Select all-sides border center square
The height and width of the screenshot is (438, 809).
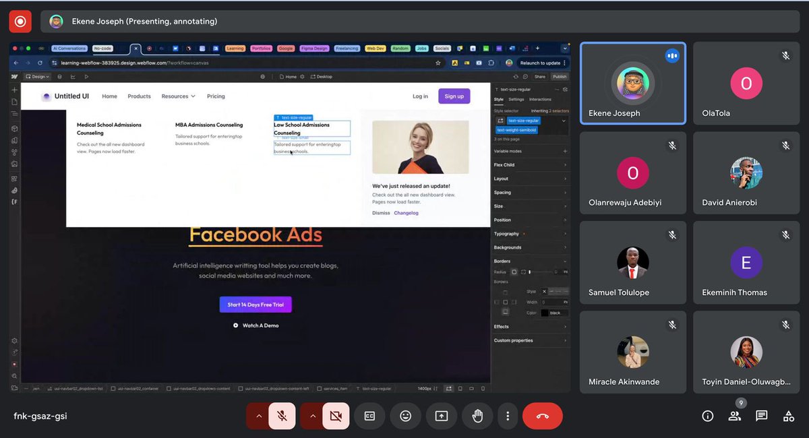point(505,302)
